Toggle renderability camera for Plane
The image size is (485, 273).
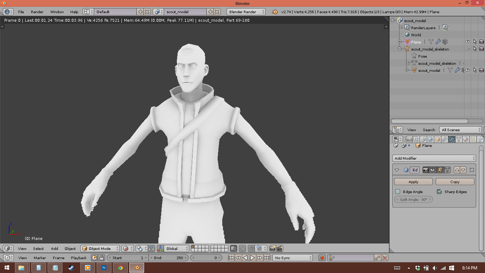point(481,42)
